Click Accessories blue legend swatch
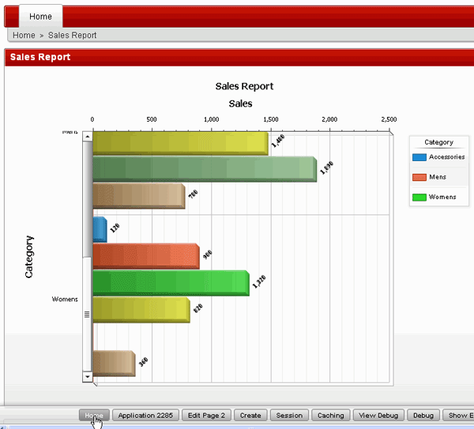Screen dimensions: 474x429 click(x=419, y=157)
